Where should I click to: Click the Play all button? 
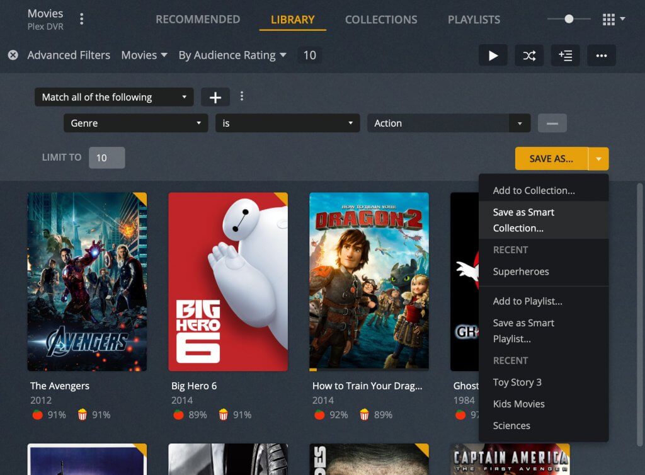pyautogui.click(x=493, y=55)
